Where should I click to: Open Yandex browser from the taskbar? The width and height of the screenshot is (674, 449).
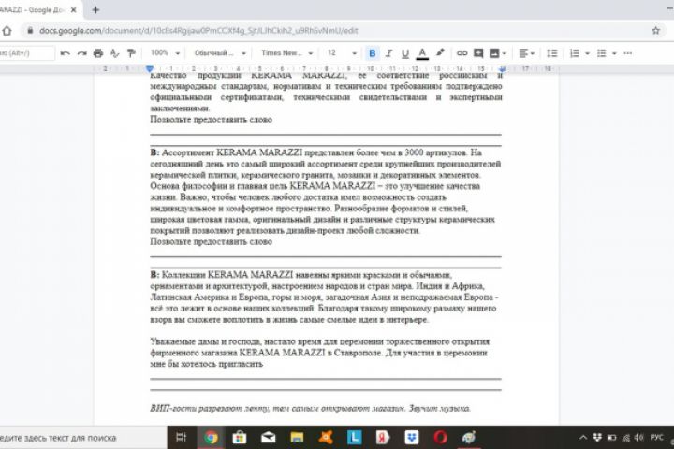(x=383, y=438)
